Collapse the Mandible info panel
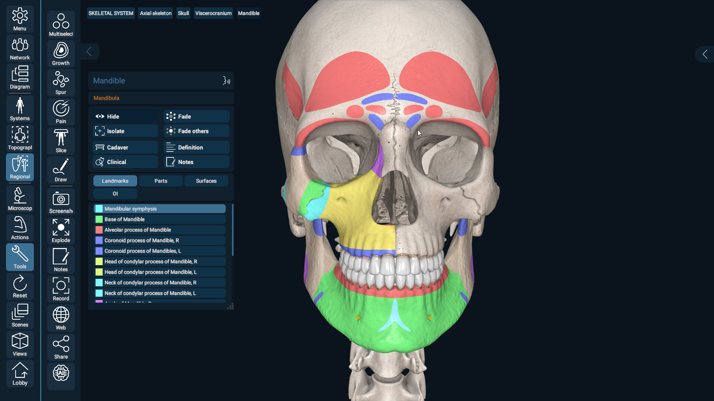This screenshot has height=401, width=714. click(x=89, y=52)
